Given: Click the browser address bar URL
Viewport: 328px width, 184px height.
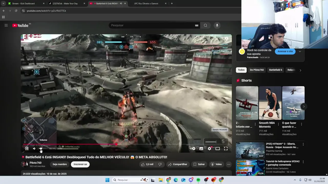Looking at the screenshot, I should pos(46,11).
